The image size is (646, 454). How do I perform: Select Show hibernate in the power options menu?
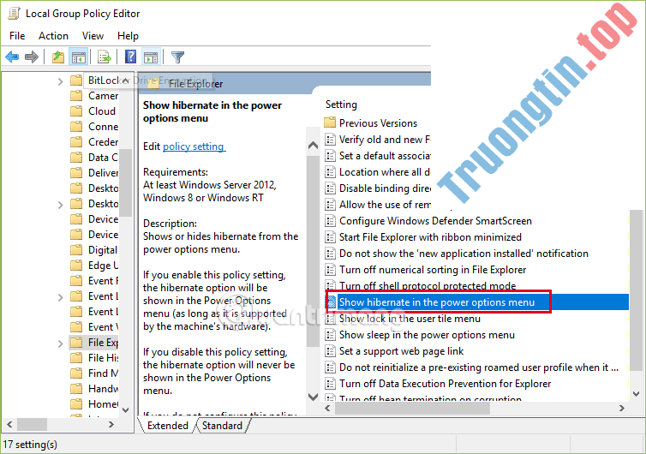tap(437, 302)
